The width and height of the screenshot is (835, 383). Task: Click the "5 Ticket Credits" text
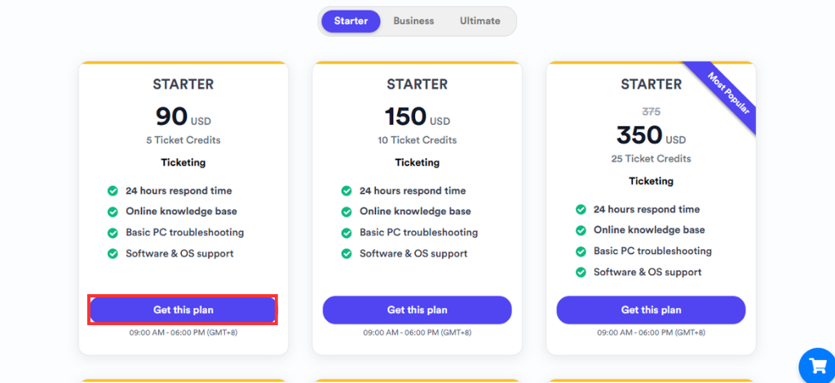(x=183, y=140)
